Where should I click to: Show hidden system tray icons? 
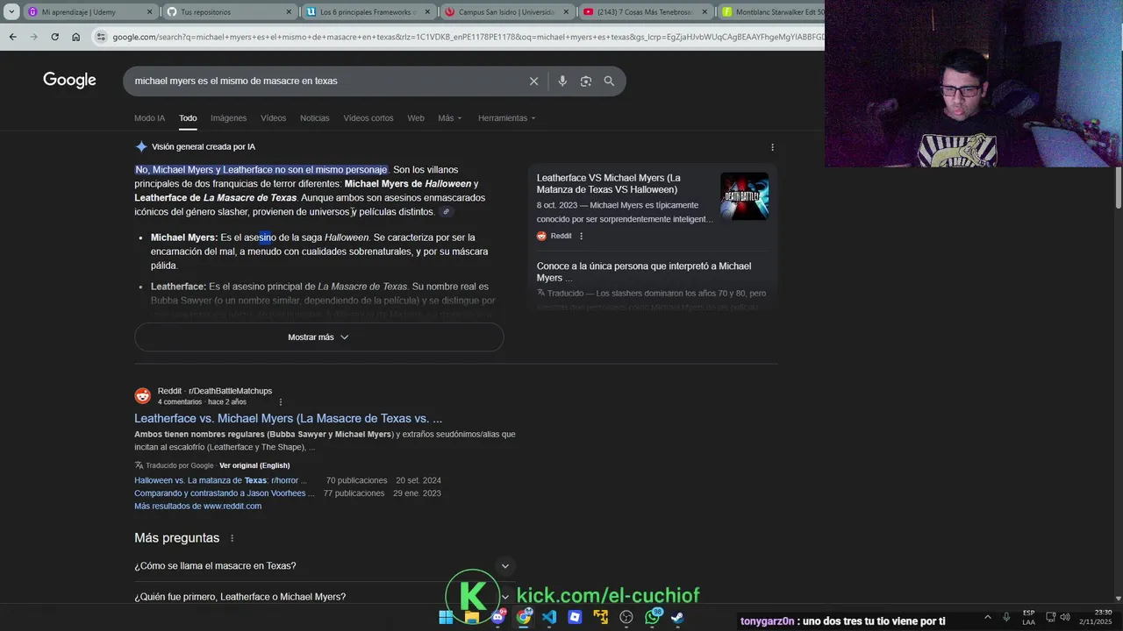[987, 617]
